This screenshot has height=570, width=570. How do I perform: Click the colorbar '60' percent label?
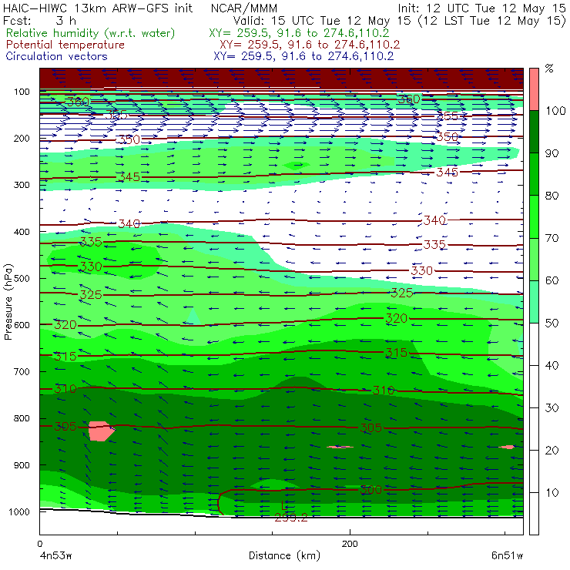(552, 280)
